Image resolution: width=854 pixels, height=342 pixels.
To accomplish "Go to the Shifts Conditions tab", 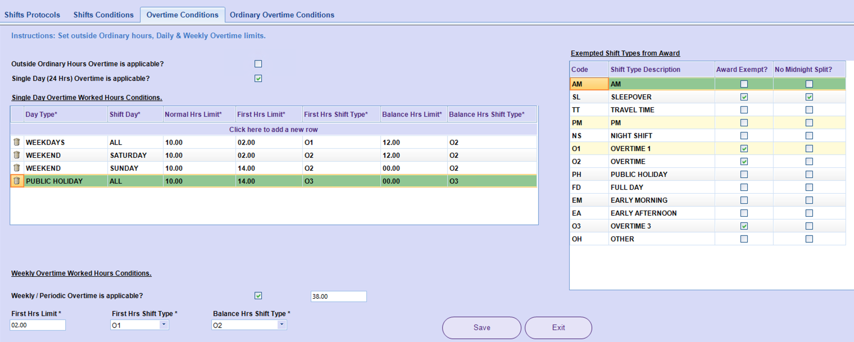I will [x=104, y=15].
